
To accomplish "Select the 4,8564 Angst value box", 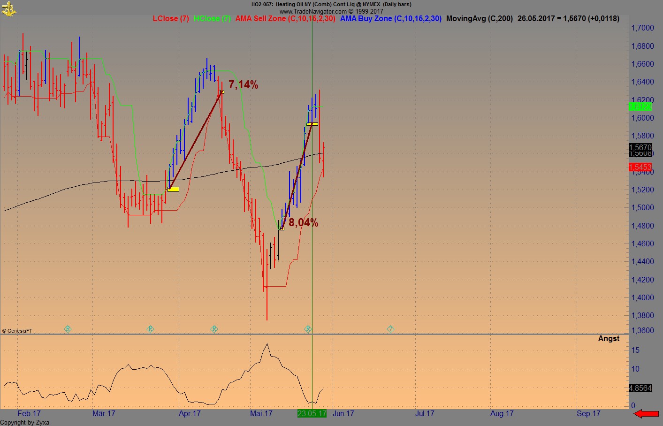I will 641,388.
